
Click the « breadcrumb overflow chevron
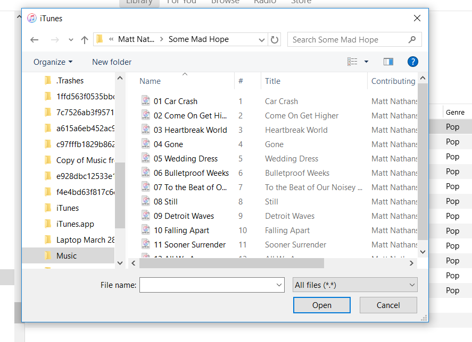111,39
